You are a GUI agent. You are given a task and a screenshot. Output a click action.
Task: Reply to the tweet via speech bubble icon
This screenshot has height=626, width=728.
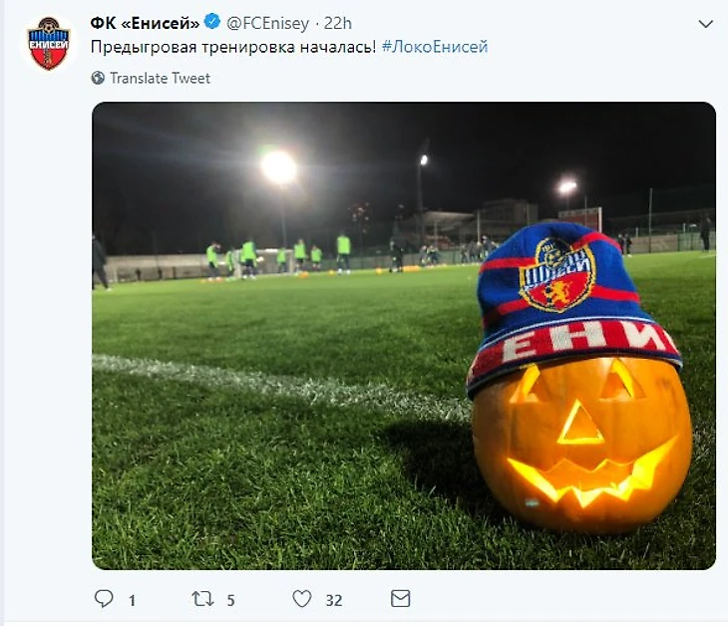104,598
